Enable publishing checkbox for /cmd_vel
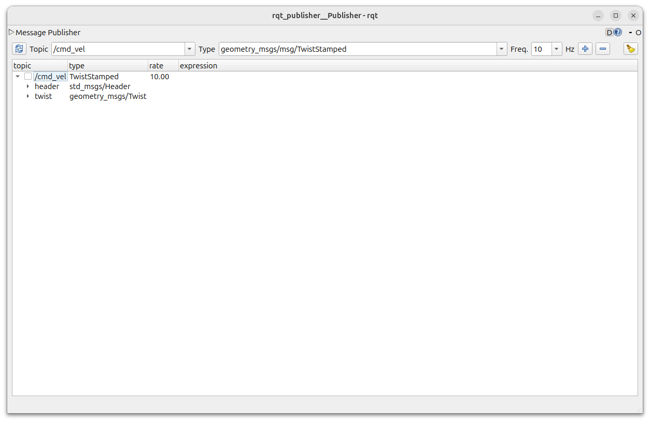650x422 pixels. [28, 77]
